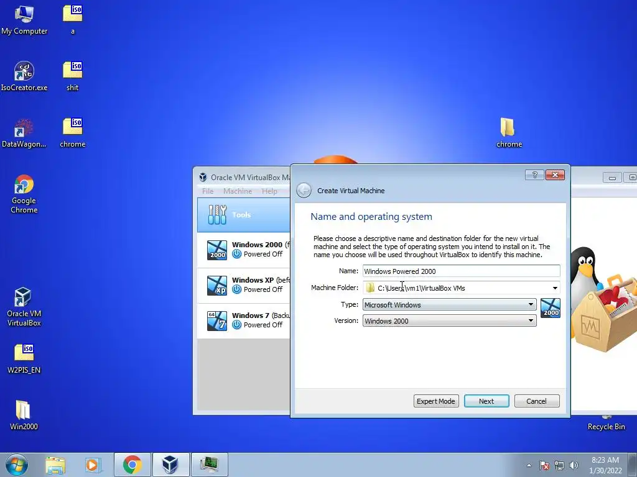Open the network tray icon

[x=559, y=465]
